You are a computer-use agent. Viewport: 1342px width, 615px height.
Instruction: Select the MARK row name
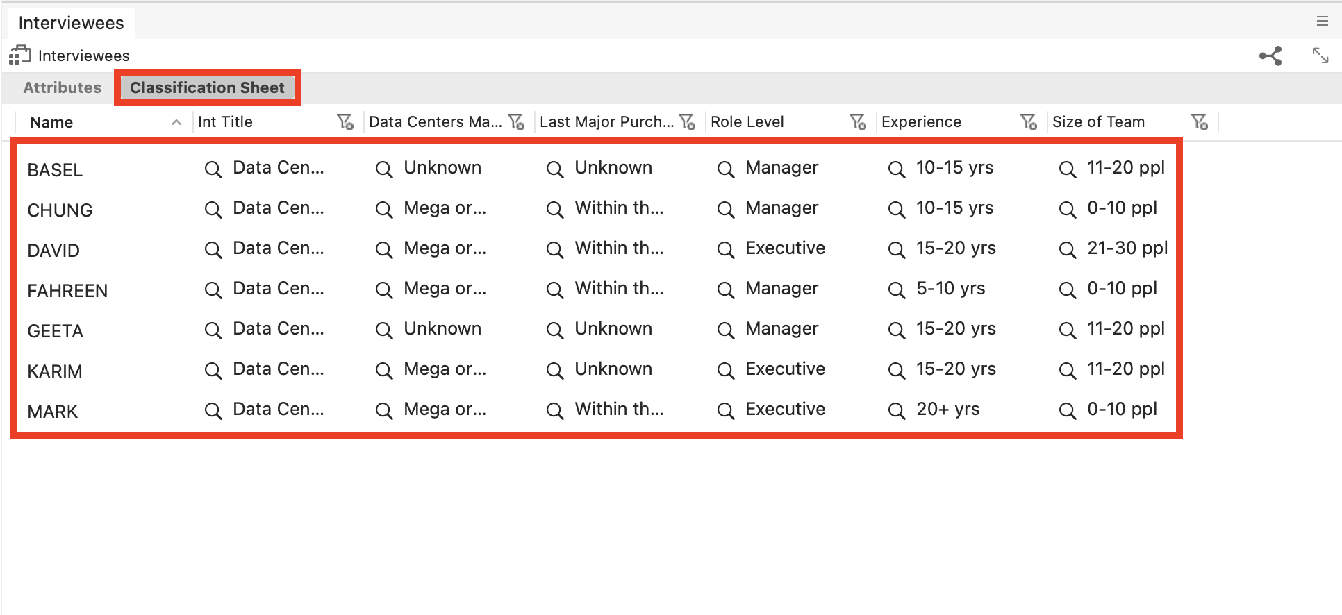[53, 412]
